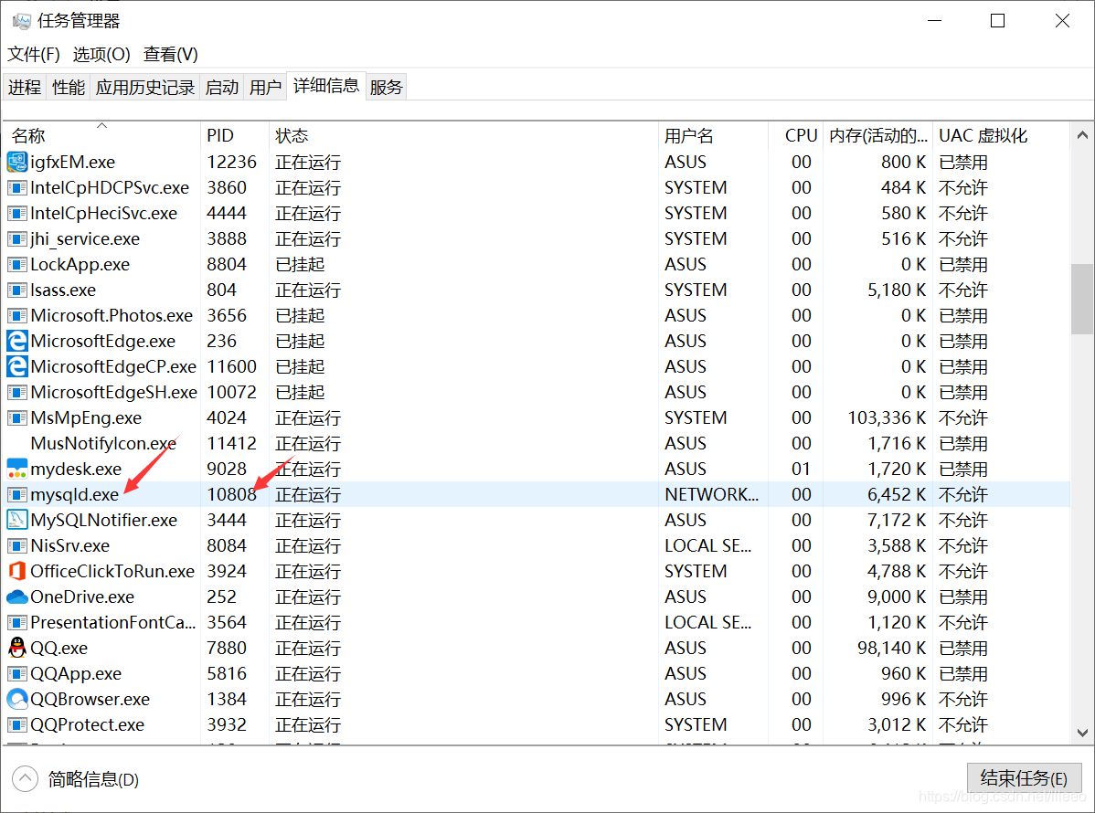The image size is (1095, 813).
Task: Click PID value 11600
Action: tap(232, 367)
